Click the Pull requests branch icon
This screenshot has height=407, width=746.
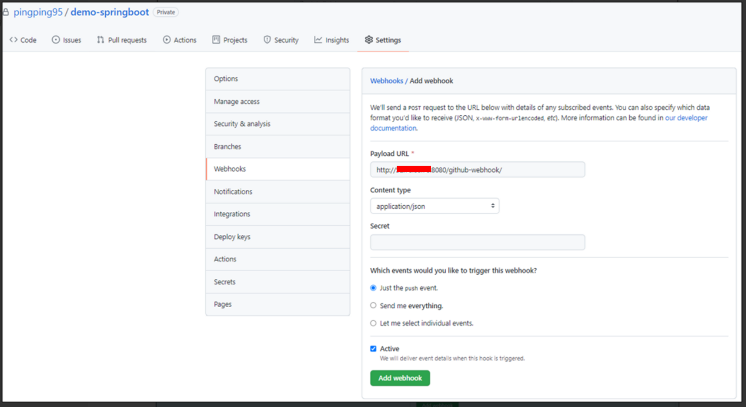pyautogui.click(x=101, y=40)
